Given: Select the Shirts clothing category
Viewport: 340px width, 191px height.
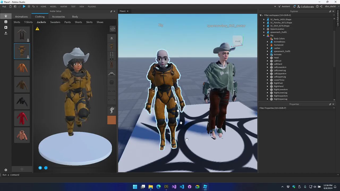Looking at the screenshot, I should (x=17, y=22).
